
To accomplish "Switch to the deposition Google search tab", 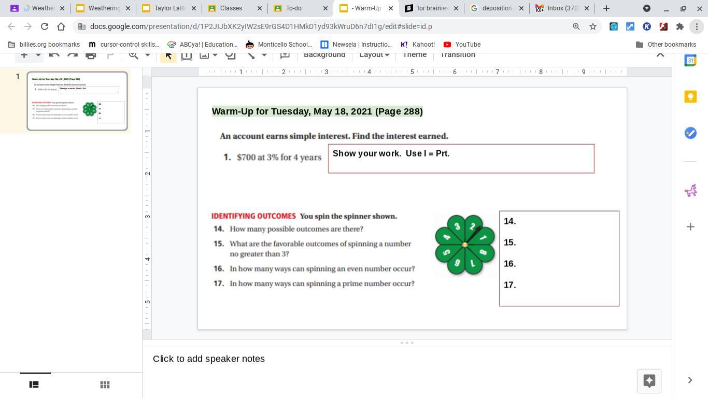I will (x=498, y=8).
